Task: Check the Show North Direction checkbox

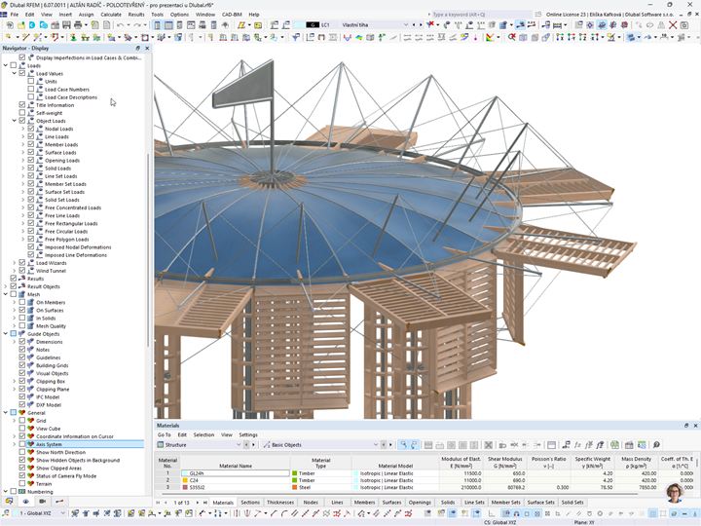Action: point(21,452)
